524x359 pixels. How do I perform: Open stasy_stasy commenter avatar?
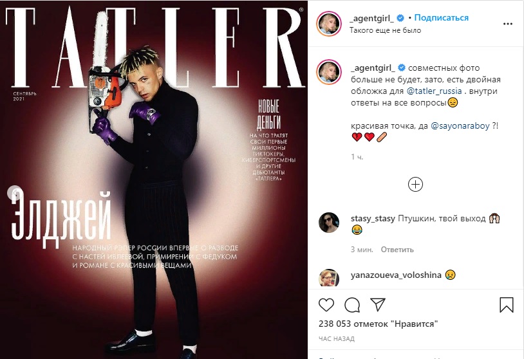tap(329, 223)
